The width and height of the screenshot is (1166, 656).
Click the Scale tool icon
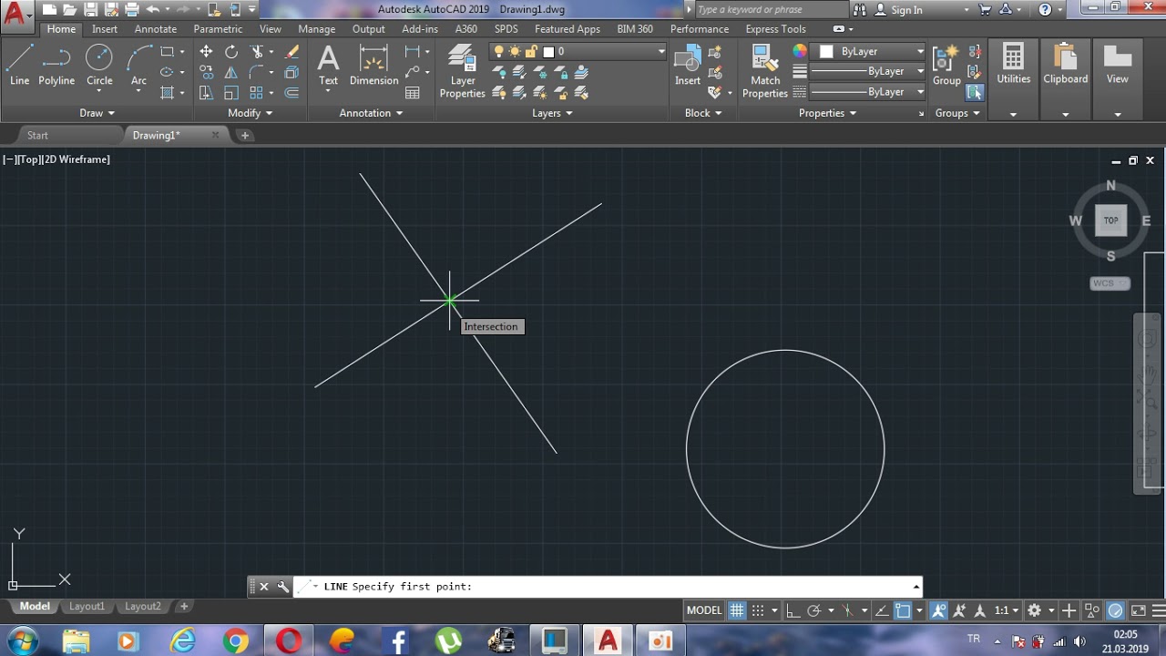pyautogui.click(x=231, y=93)
